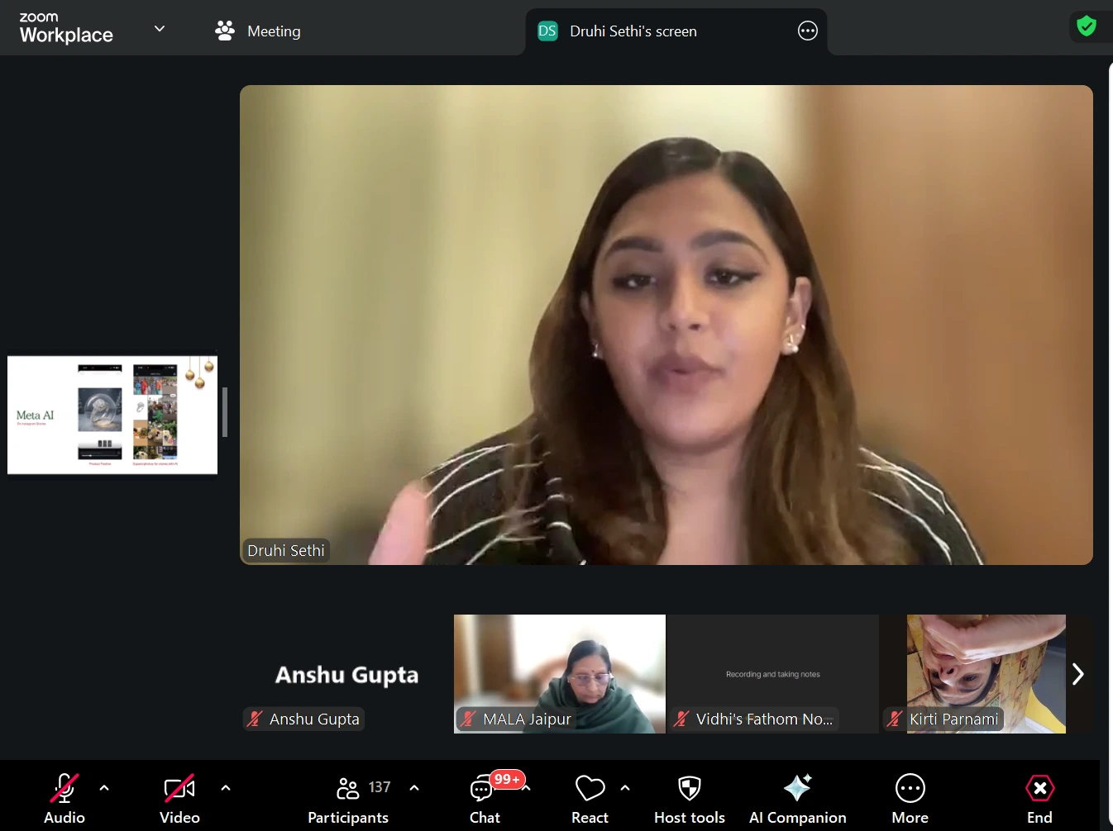1113x831 pixels.
Task: Turn on camera with Video button
Action: (179, 797)
